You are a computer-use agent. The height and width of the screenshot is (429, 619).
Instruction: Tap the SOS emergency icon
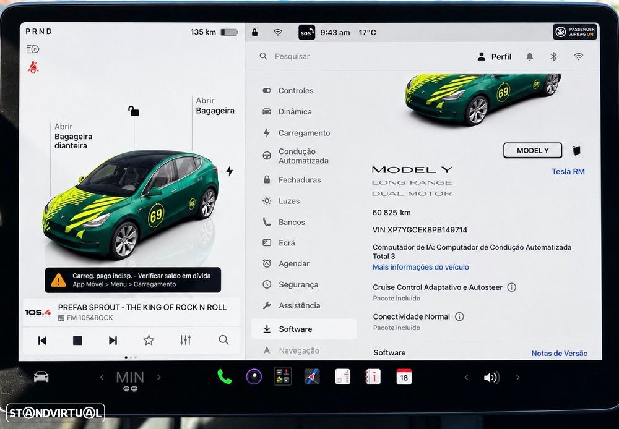pyautogui.click(x=306, y=33)
